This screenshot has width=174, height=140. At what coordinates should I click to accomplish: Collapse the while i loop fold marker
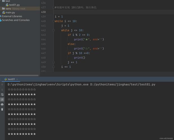53,21
